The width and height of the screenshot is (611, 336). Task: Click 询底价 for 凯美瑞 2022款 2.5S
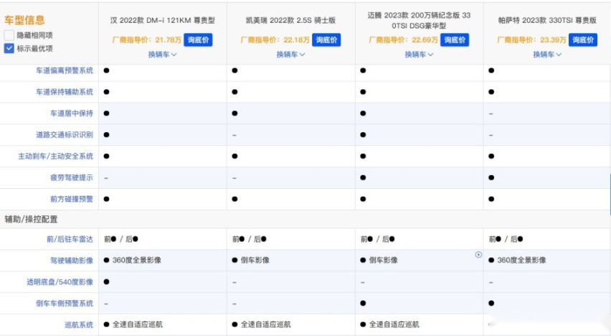coord(326,39)
